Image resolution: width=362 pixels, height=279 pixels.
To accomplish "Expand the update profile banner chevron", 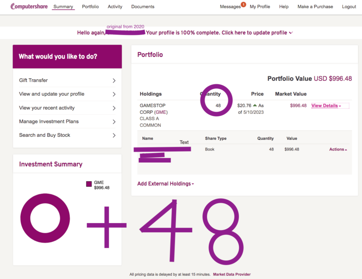I will click(291, 33).
